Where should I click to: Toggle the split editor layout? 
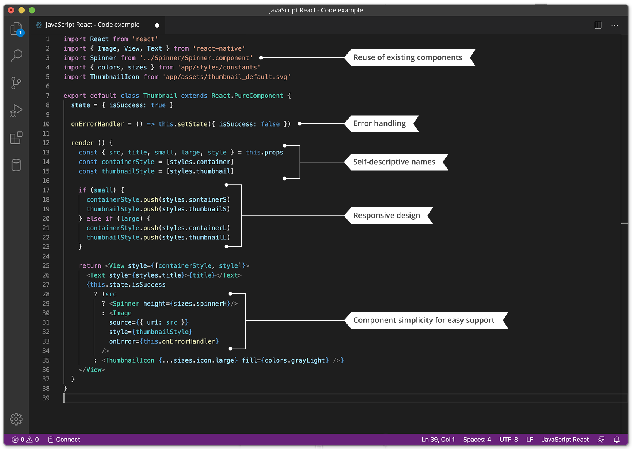pyautogui.click(x=598, y=25)
